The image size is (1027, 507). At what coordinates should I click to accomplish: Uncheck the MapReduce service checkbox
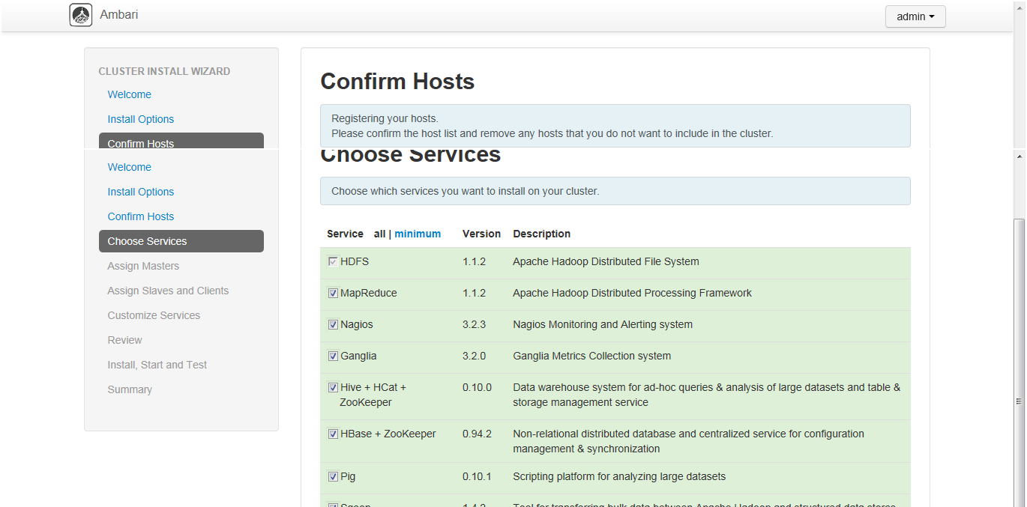[x=333, y=294]
